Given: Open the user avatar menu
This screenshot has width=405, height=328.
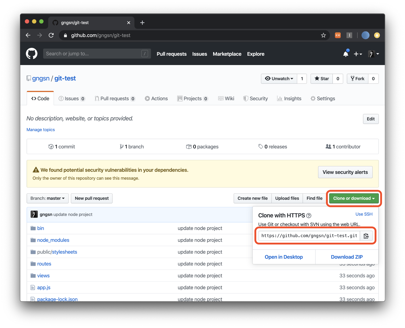Looking at the screenshot, I should coord(373,54).
